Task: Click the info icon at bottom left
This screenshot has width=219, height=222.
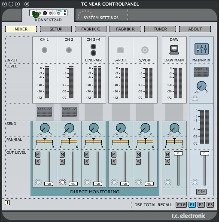Action: (7, 203)
